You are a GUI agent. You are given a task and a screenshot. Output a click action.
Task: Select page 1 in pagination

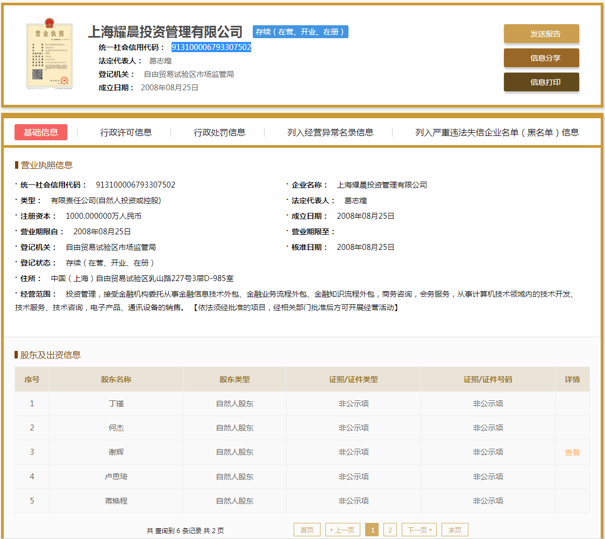tap(372, 530)
